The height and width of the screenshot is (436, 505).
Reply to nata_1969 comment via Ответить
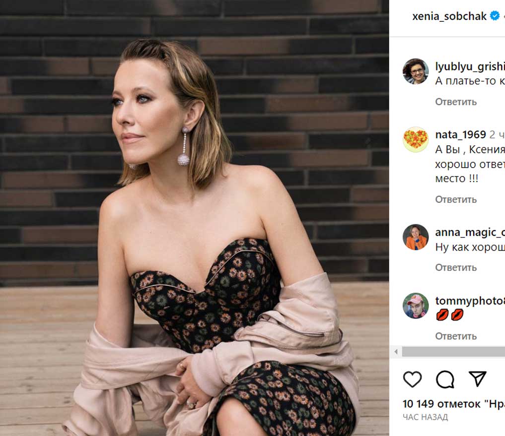(456, 199)
